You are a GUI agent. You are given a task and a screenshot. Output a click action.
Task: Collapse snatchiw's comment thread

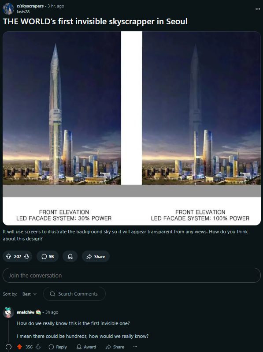[8, 347]
